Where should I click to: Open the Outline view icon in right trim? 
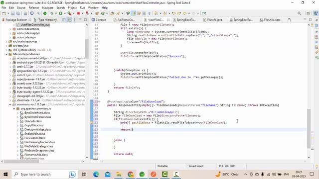pos(317,26)
